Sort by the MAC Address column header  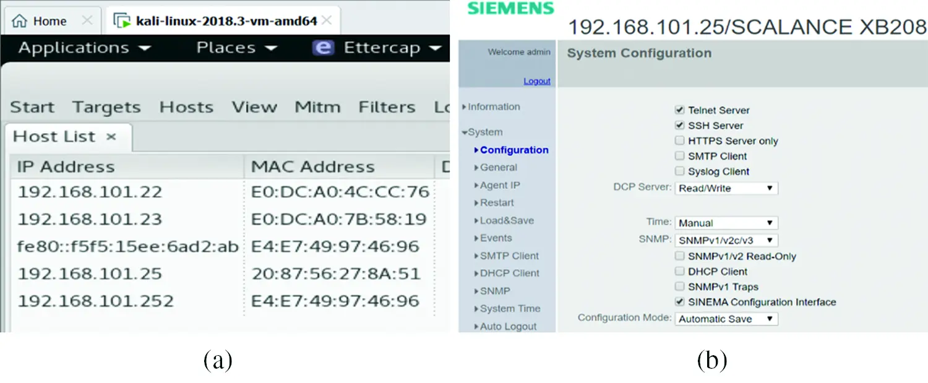[x=340, y=167]
